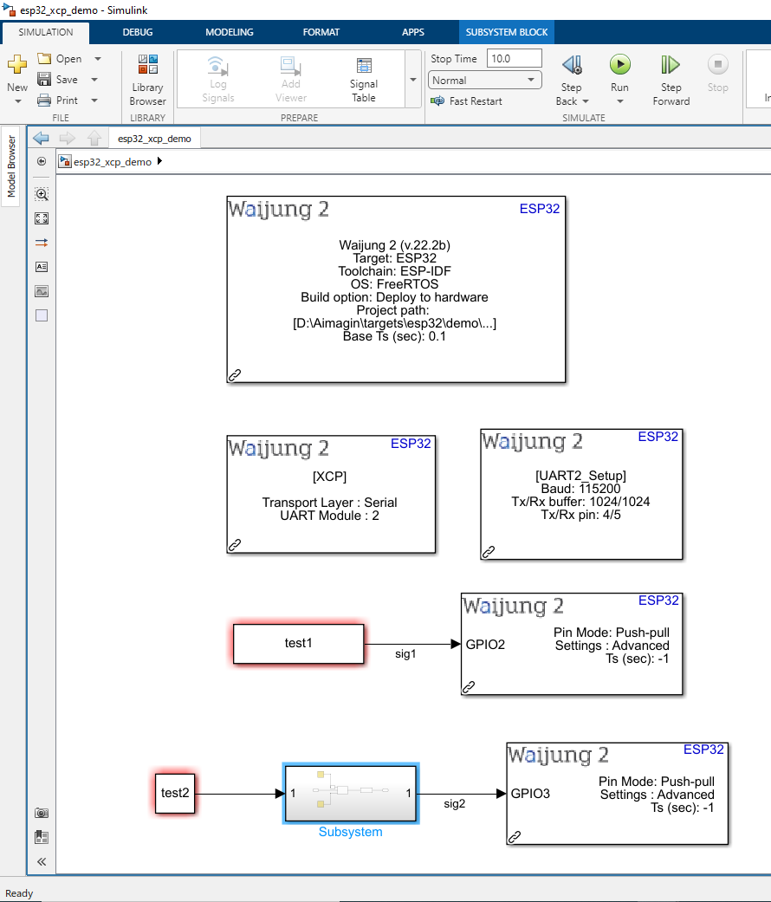The image size is (771, 902).
Task: Open the Library Browser
Action: point(148,81)
